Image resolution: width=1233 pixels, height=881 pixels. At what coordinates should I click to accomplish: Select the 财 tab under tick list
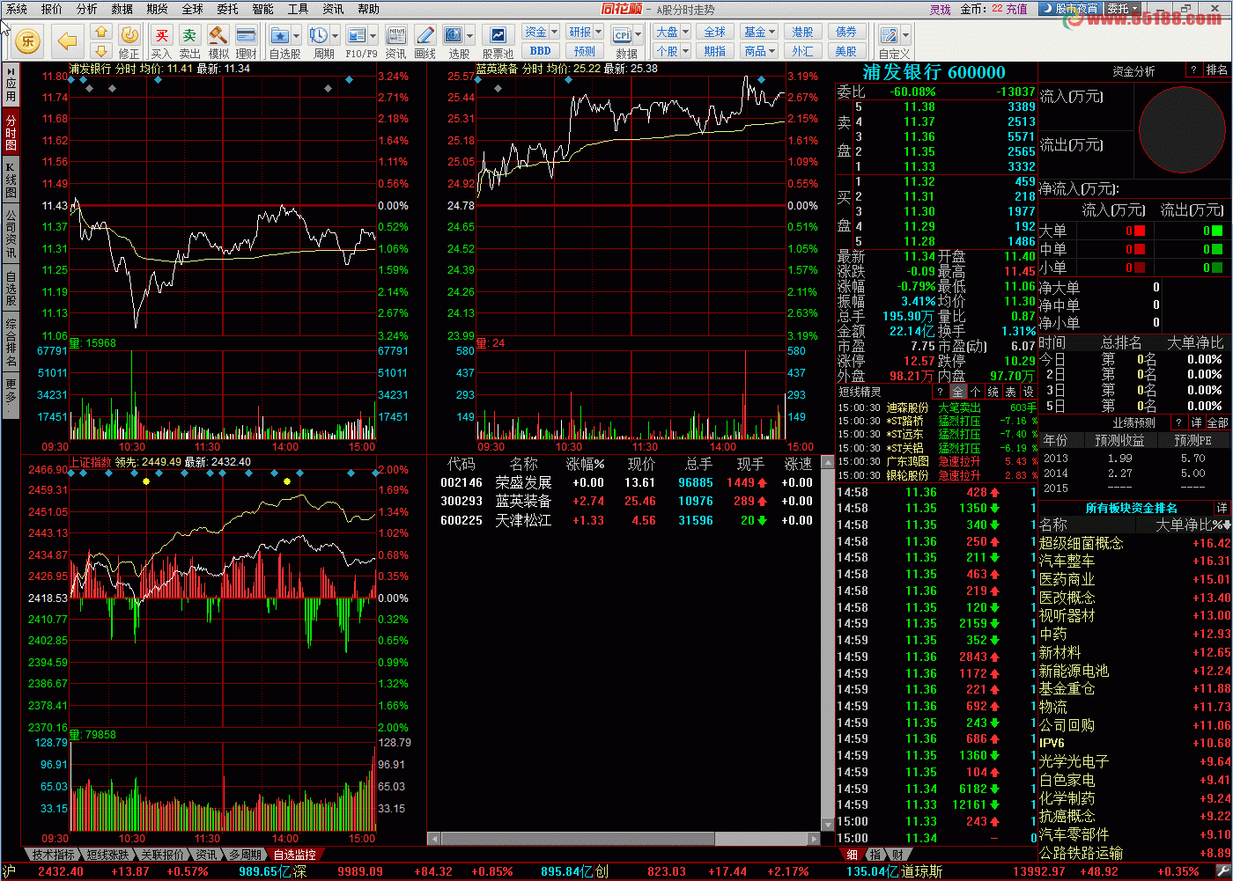coord(897,855)
